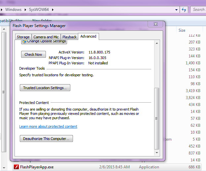Click the PPAPI Not installed value
Screen dimensions: 206x171
[98, 63]
